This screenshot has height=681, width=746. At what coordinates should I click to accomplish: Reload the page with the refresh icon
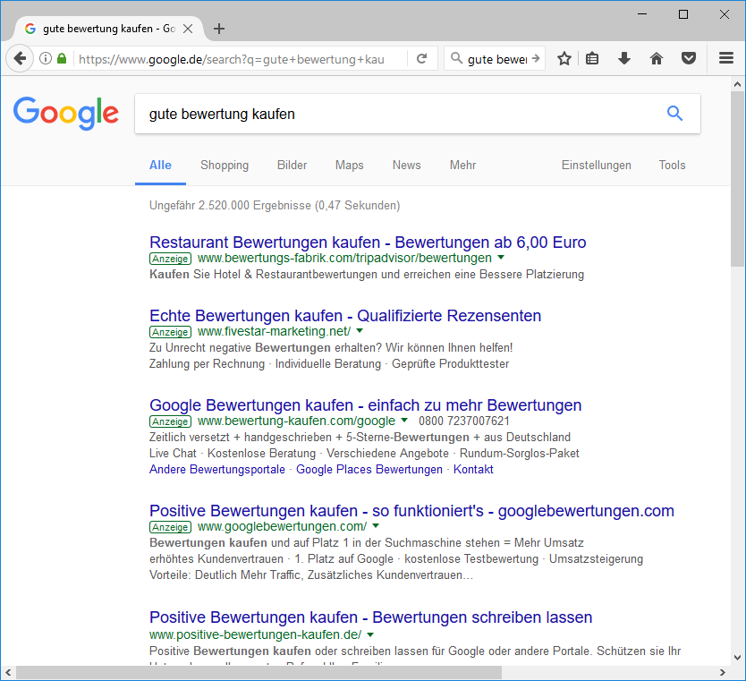[421, 58]
